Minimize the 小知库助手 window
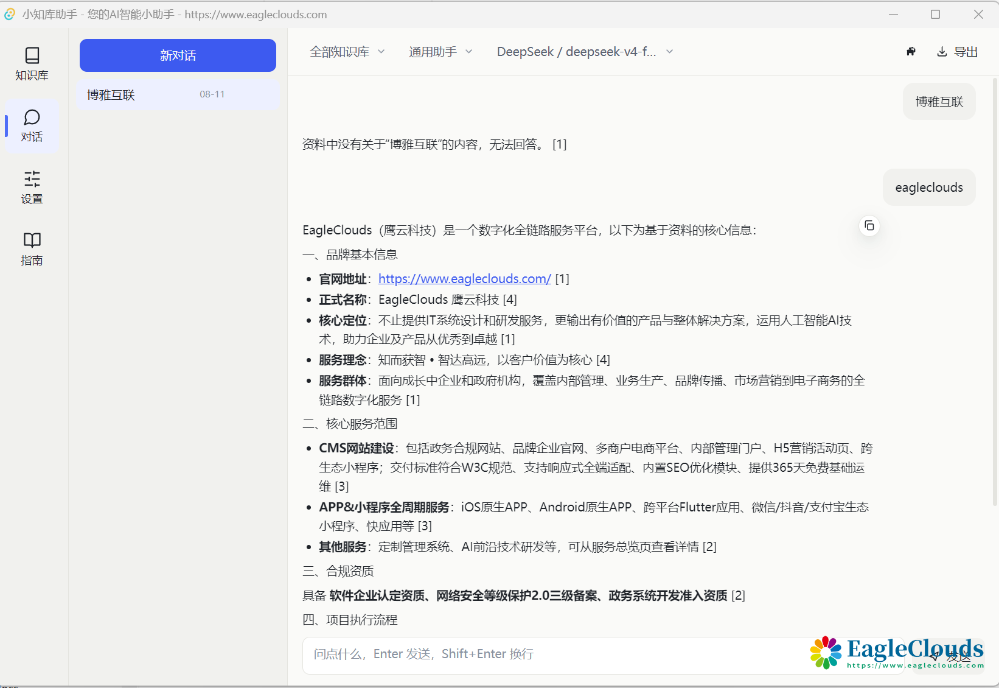 pyautogui.click(x=893, y=14)
